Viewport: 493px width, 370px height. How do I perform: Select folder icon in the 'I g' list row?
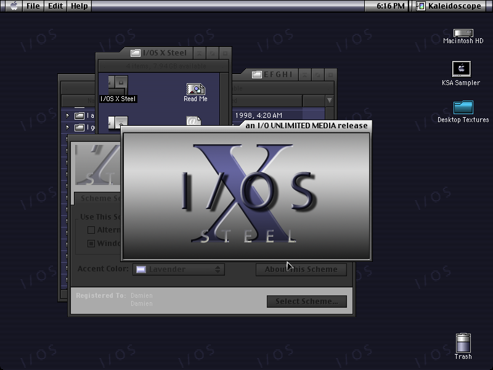pyautogui.click(x=79, y=128)
